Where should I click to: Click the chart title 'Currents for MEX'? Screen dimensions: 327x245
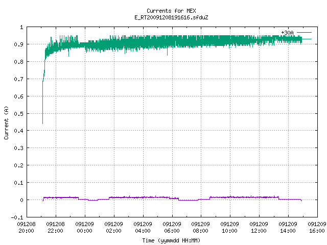point(171,11)
